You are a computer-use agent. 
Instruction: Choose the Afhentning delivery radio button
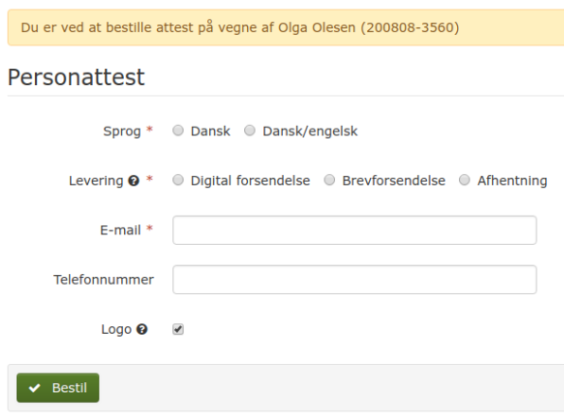pos(465,180)
